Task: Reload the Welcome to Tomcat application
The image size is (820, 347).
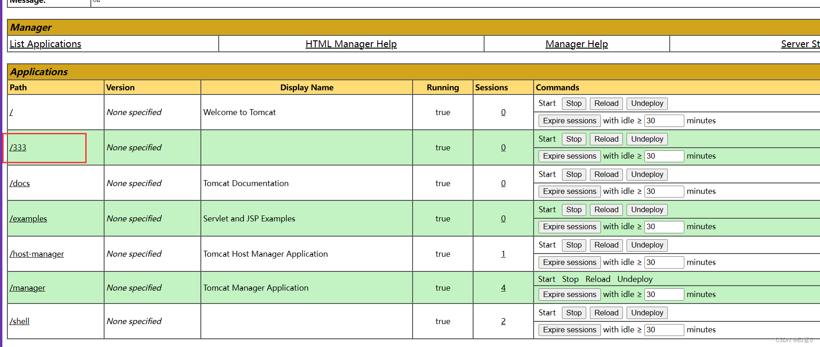Action: [606, 104]
